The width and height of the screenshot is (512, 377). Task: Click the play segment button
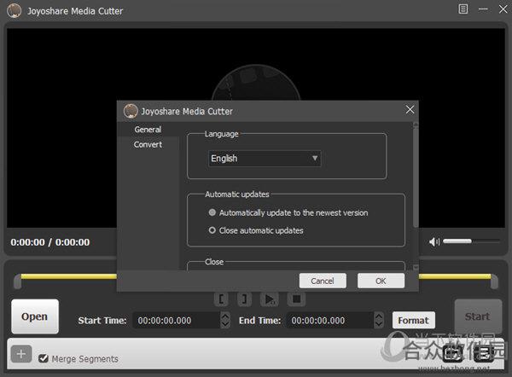(270, 299)
